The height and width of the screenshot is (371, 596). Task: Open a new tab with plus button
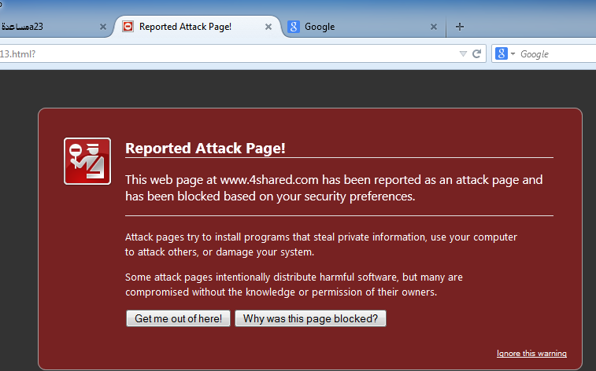point(460,27)
